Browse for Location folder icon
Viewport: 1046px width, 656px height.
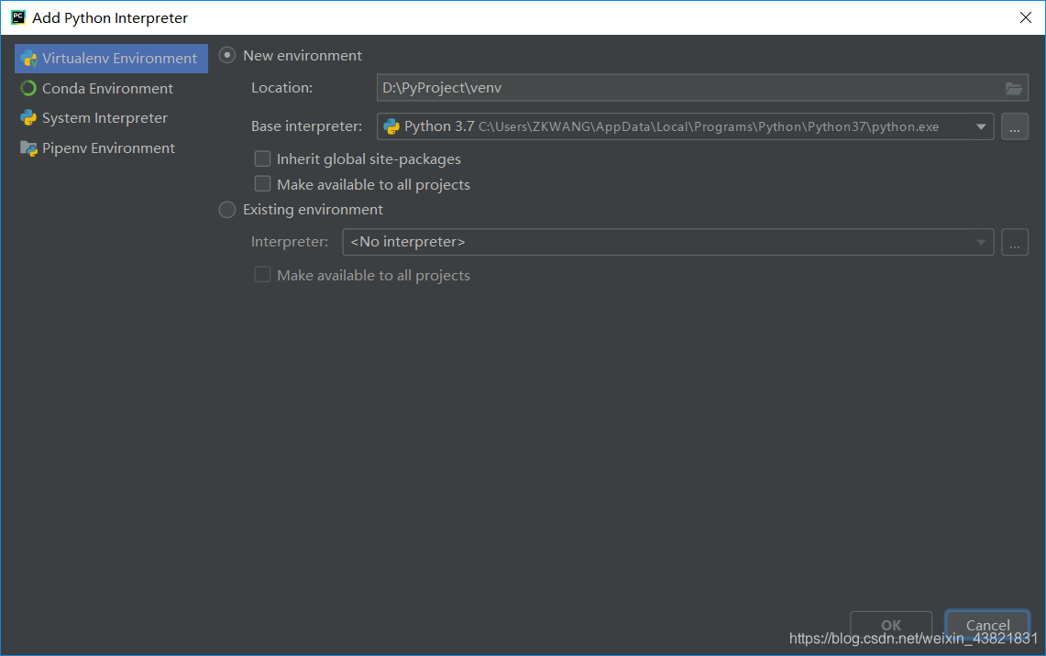click(1013, 88)
